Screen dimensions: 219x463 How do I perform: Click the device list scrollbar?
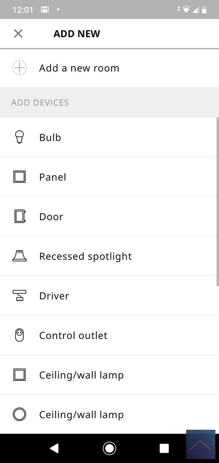click(218, 201)
